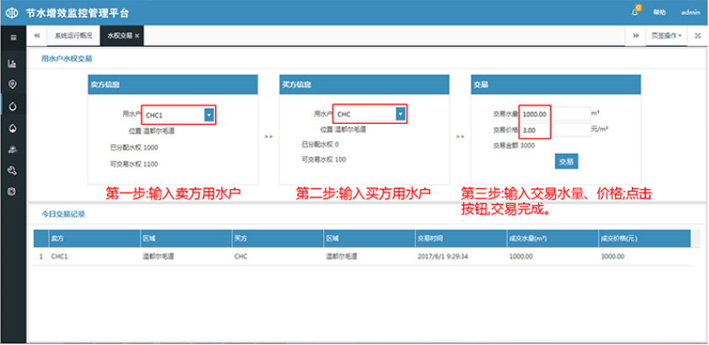Close the 水权交易 tab
Screen dimensions: 709x345
(137, 36)
